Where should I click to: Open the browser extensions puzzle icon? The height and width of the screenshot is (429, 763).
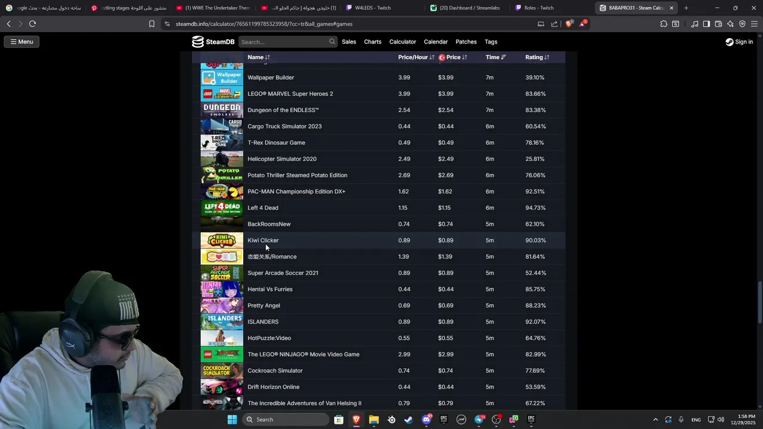(663, 24)
